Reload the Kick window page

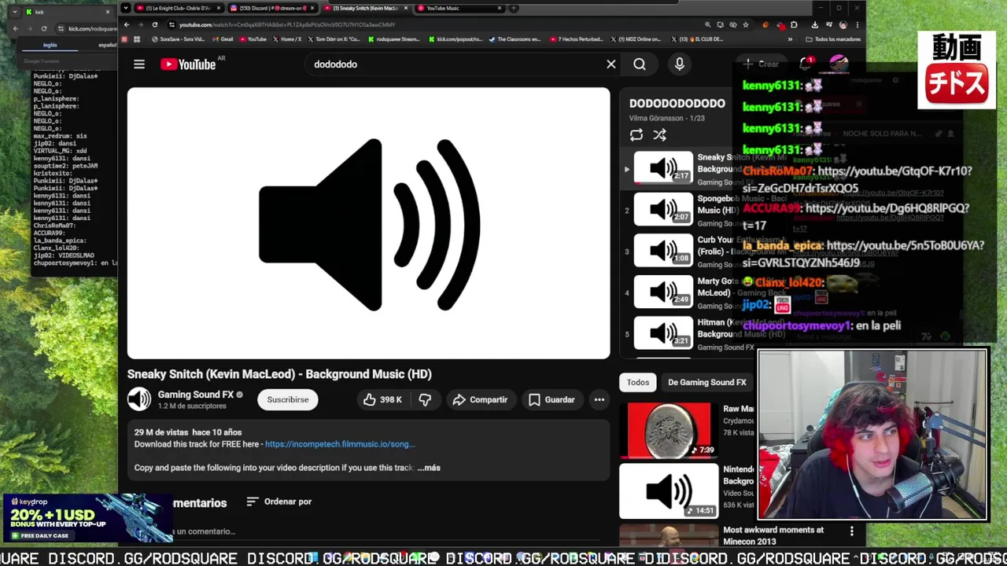click(43, 28)
